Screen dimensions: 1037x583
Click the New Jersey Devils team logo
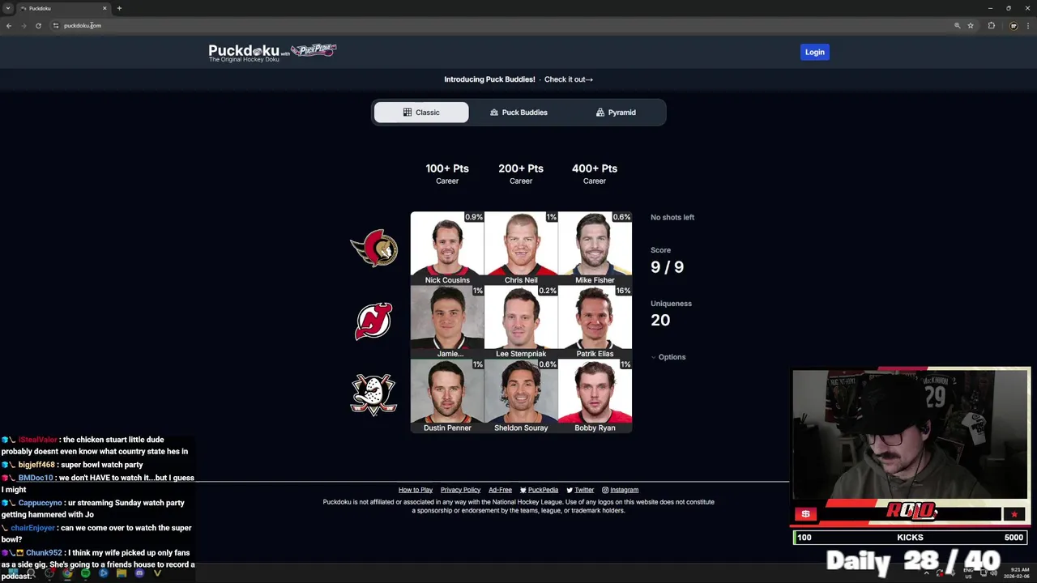(373, 321)
